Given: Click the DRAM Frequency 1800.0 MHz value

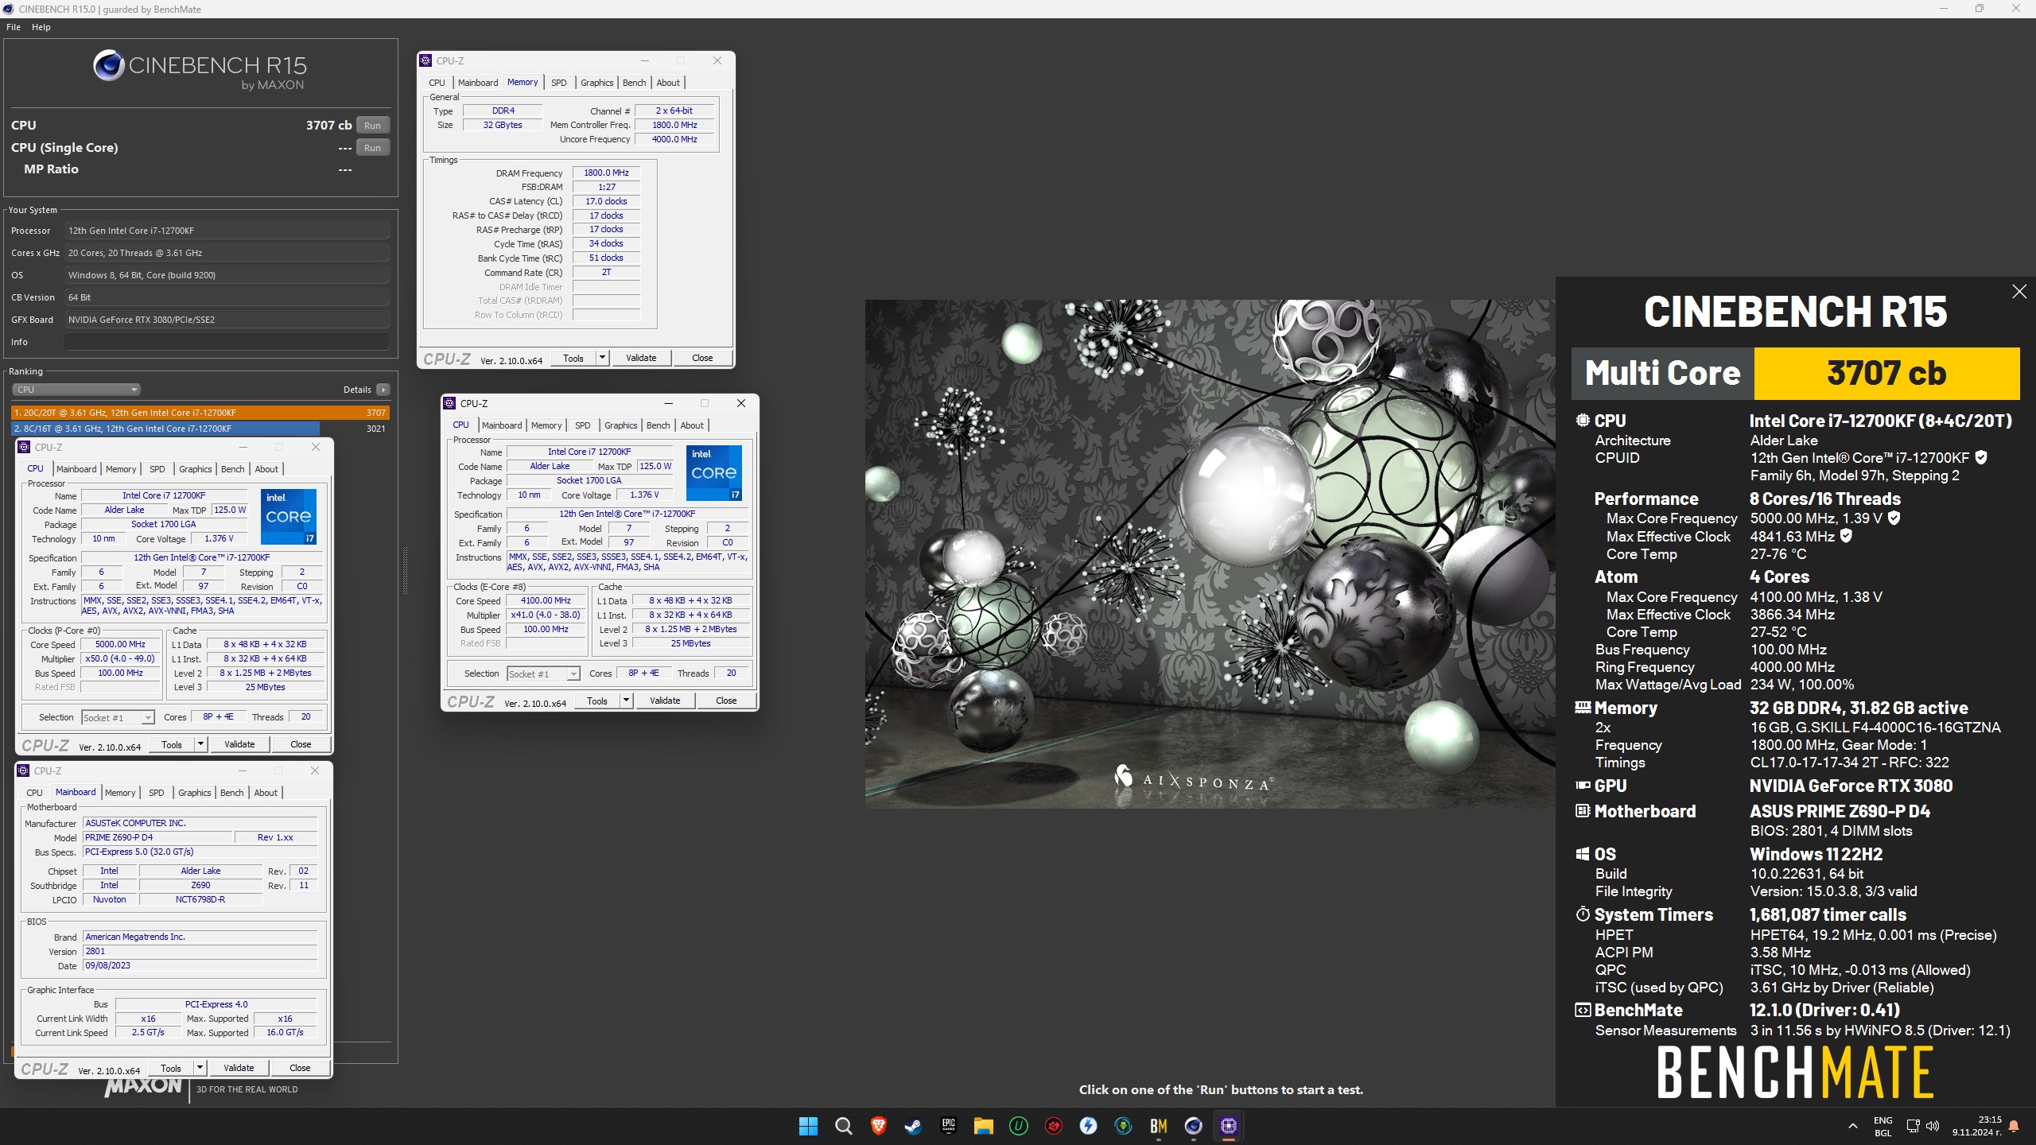Looking at the screenshot, I should click(606, 173).
